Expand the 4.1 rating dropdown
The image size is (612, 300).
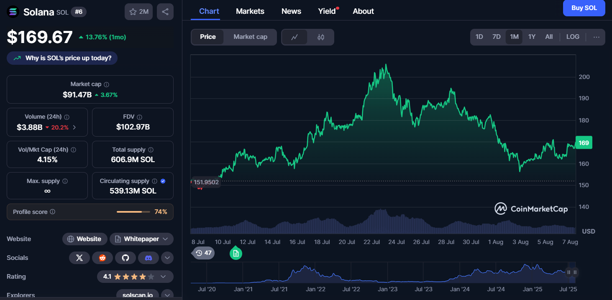(x=163, y=277)
